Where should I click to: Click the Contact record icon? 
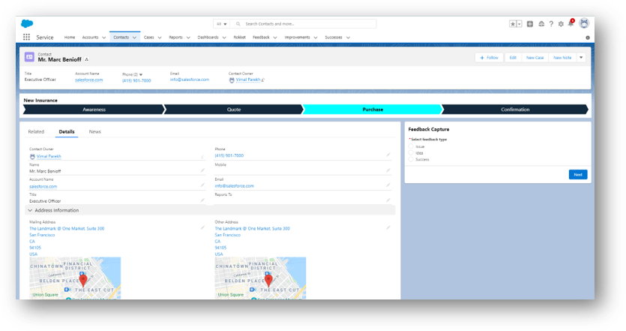click(x=29, y=57)
